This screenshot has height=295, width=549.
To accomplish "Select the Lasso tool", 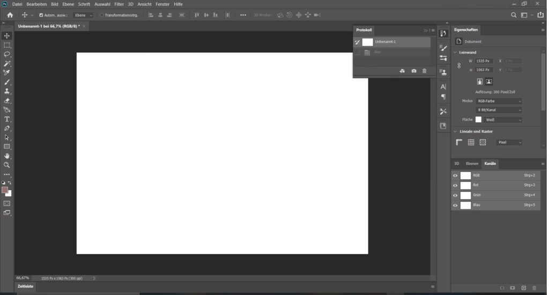I will [7, 54].
